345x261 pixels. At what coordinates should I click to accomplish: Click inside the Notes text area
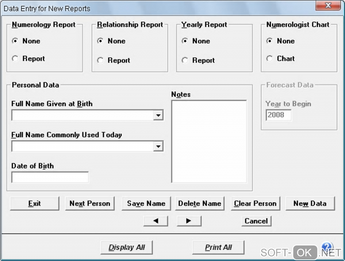209,141
